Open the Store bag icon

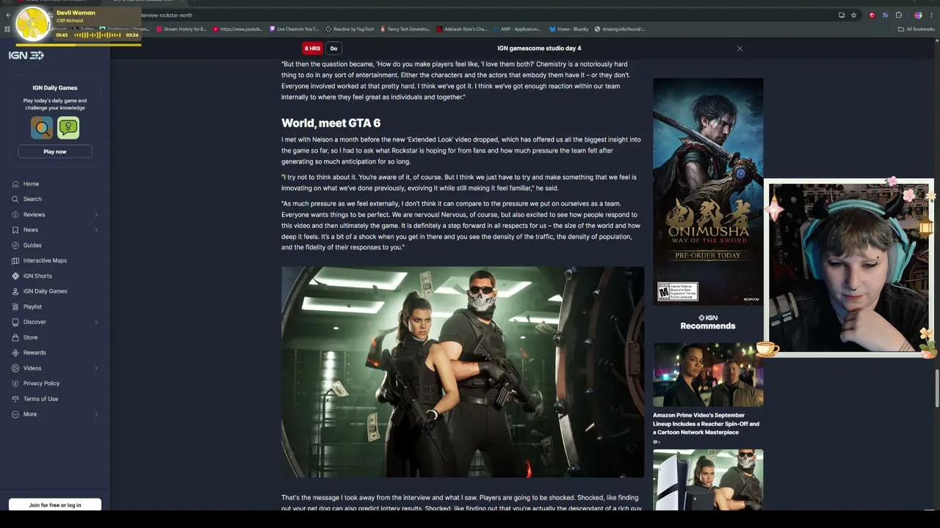tap(15, 337)
